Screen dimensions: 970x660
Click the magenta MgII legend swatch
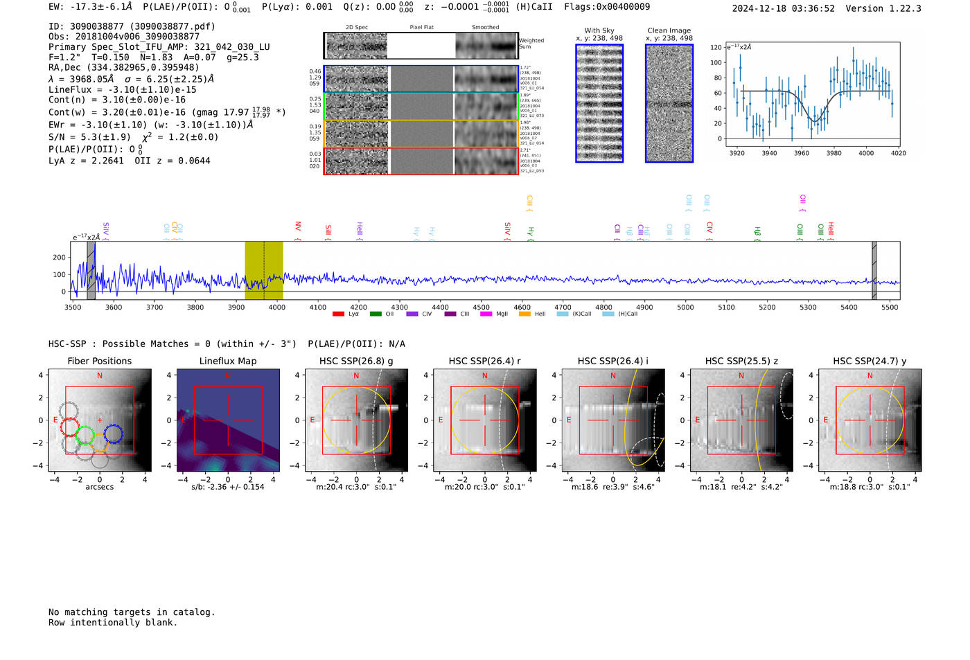(x=486, y=314)
